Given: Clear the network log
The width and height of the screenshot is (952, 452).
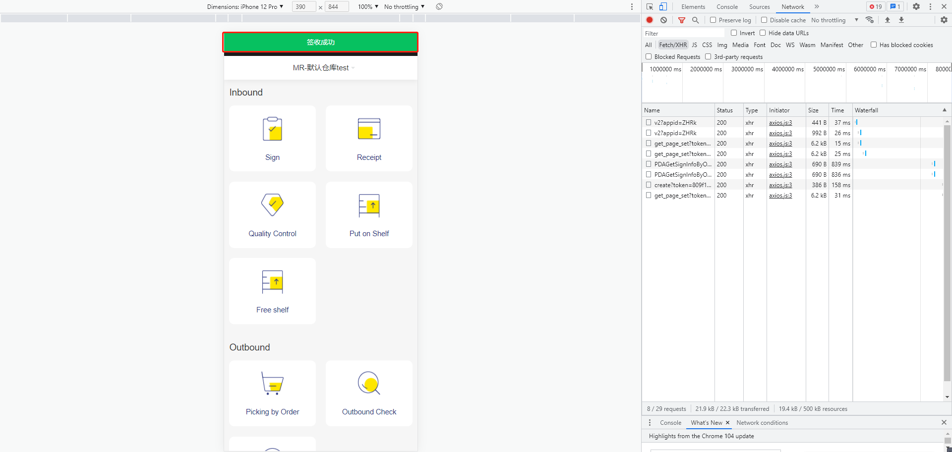Looking at the screenshot, I should click(663, 20).
